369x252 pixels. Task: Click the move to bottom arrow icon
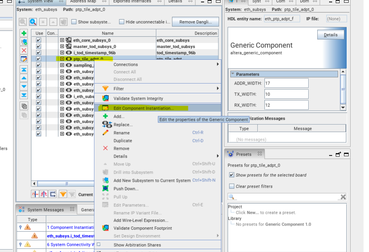pos(24,95)
